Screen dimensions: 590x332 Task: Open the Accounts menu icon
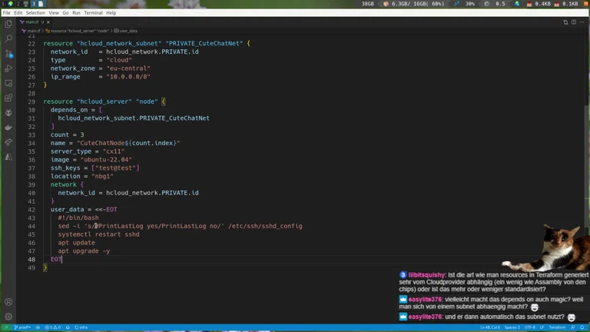tap(8, 302)
